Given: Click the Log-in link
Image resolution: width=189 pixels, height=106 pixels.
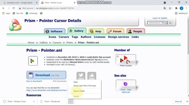Looking at the screenshot, I should tap(155, 18).
